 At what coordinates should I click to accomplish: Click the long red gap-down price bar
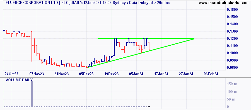pos(32,46)
